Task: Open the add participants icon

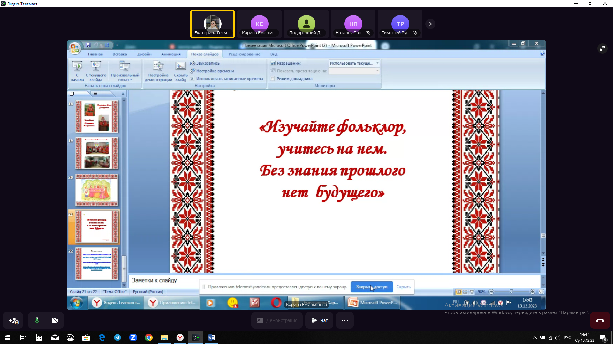Action: (14, 320)
